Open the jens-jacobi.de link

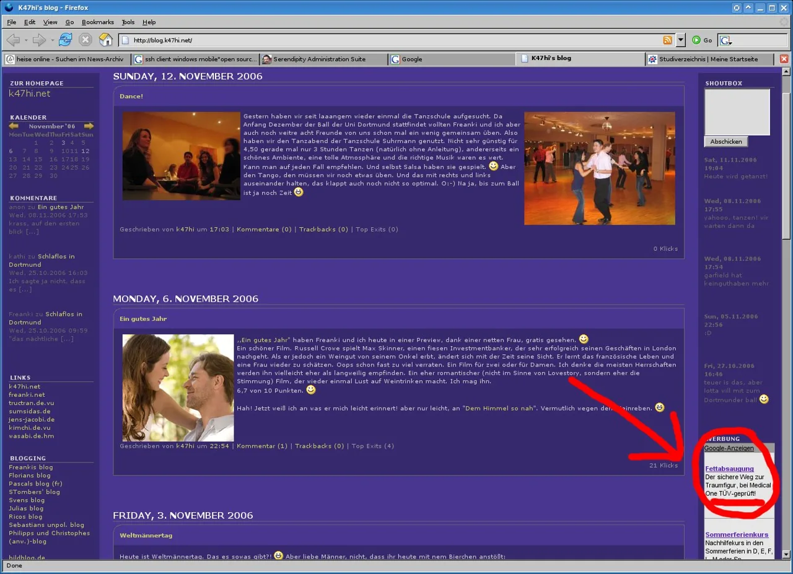[32, 420]
